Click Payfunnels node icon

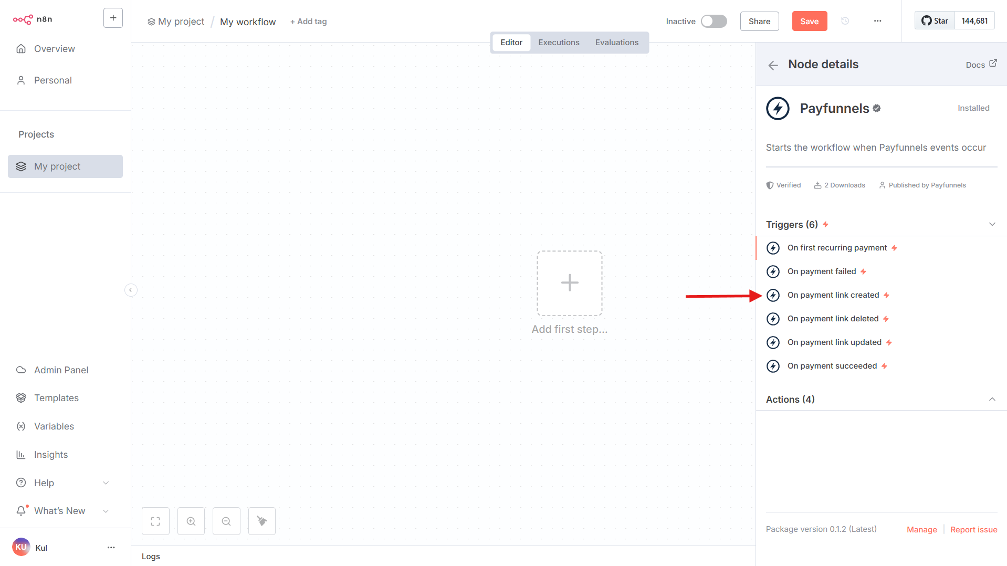click(x=778, y=108)
